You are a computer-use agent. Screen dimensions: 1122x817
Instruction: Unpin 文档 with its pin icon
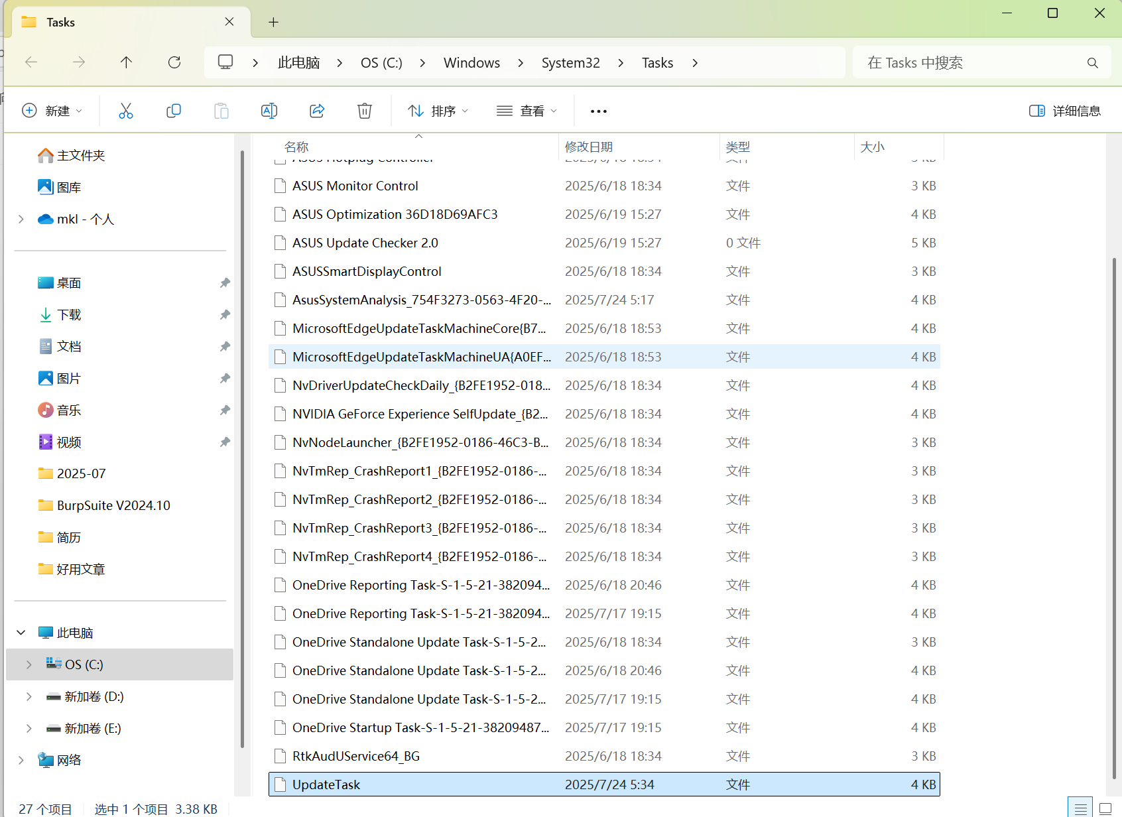(x=225, y=347)
